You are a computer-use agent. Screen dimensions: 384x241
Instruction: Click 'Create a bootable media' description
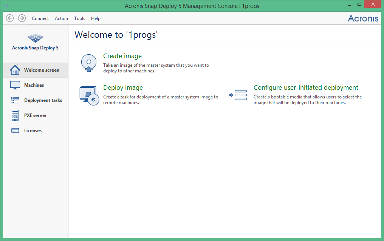(308, 100)
